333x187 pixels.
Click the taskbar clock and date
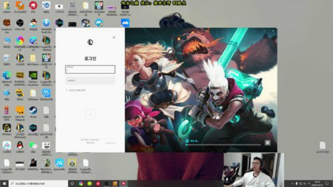tap(317, 183)
